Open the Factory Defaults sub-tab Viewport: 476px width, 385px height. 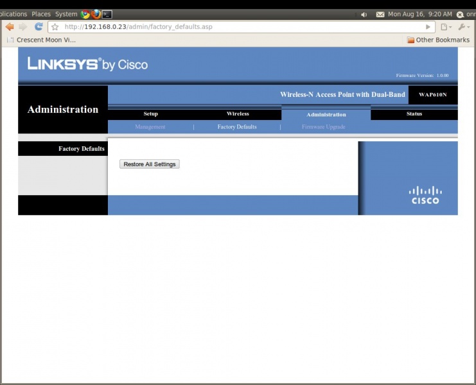237,127
